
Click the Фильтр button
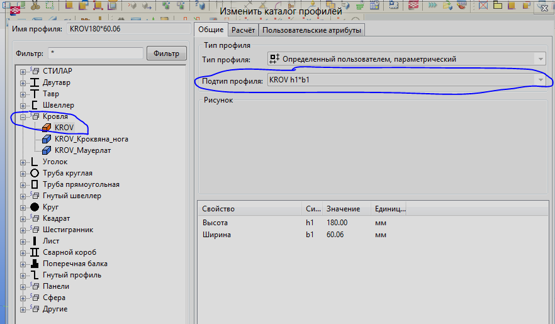tap(166, 53)
